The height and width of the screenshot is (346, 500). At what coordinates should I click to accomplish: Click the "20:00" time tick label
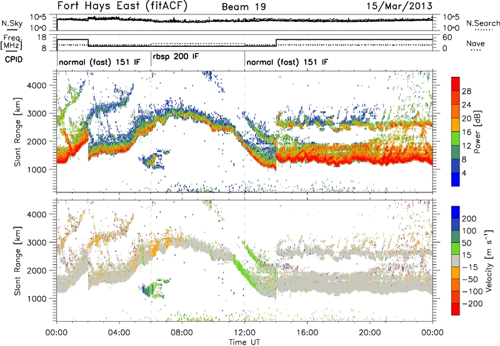pos(369,333)
